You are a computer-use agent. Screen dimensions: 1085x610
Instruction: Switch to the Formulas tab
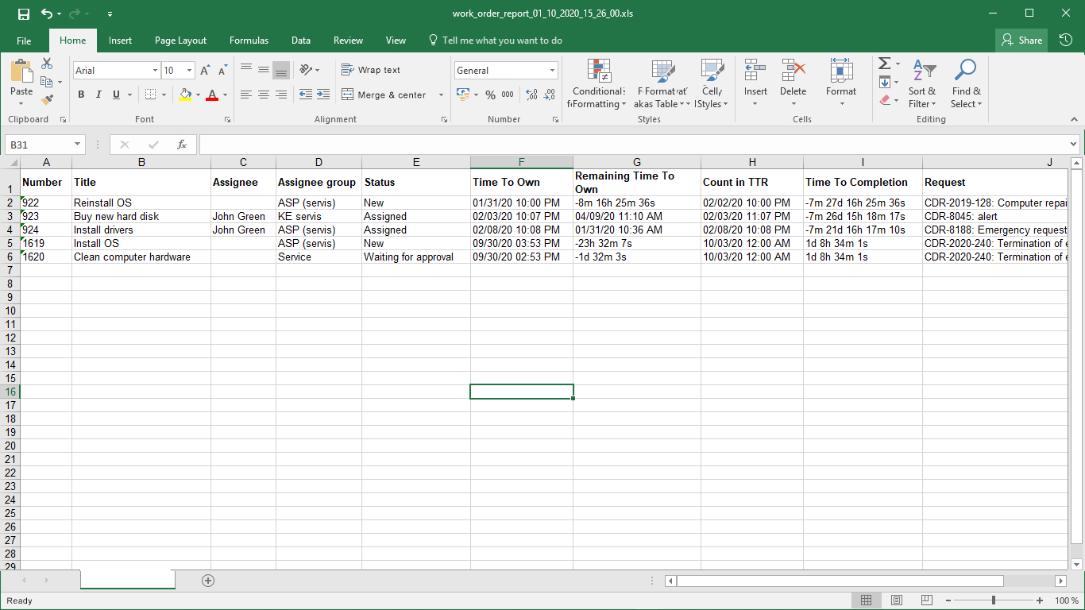click(x=249, y=41)
